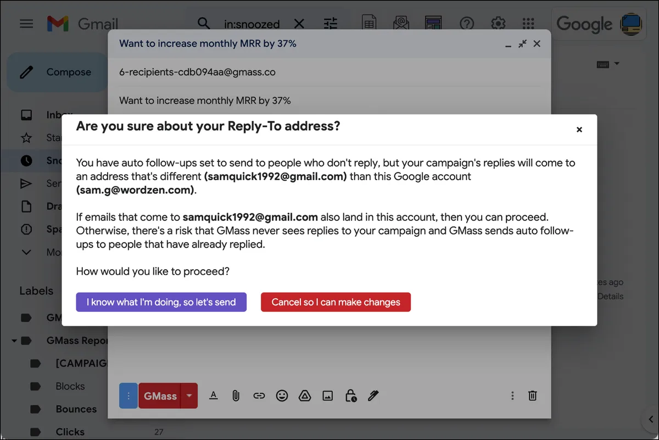
Task: Click 'I know what I'm doing, so let's send'
Action: coord(161,302)
